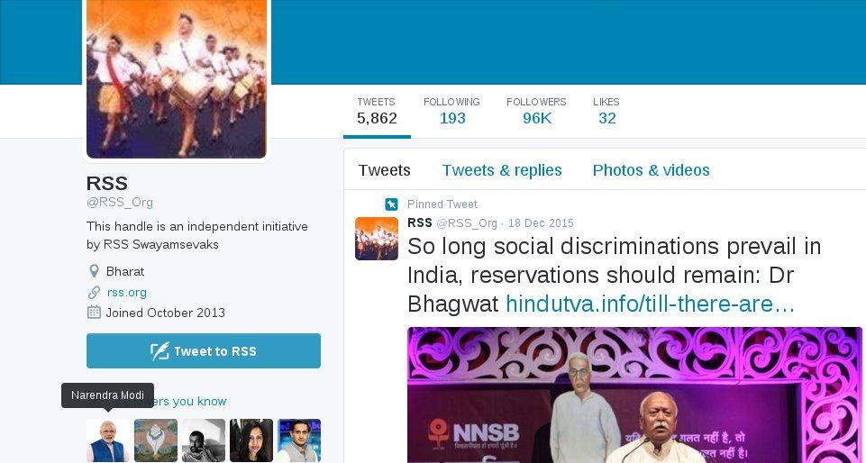Click the calendar icon beside Joined October 2013
This screenshot has height=463, width=866.
pos(94,313)
